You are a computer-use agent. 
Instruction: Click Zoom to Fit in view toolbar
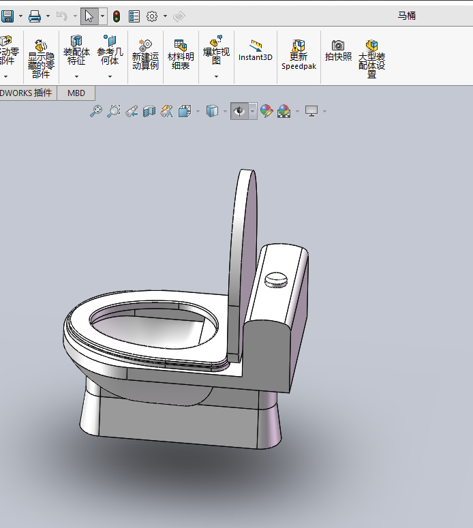pos(96,111)
